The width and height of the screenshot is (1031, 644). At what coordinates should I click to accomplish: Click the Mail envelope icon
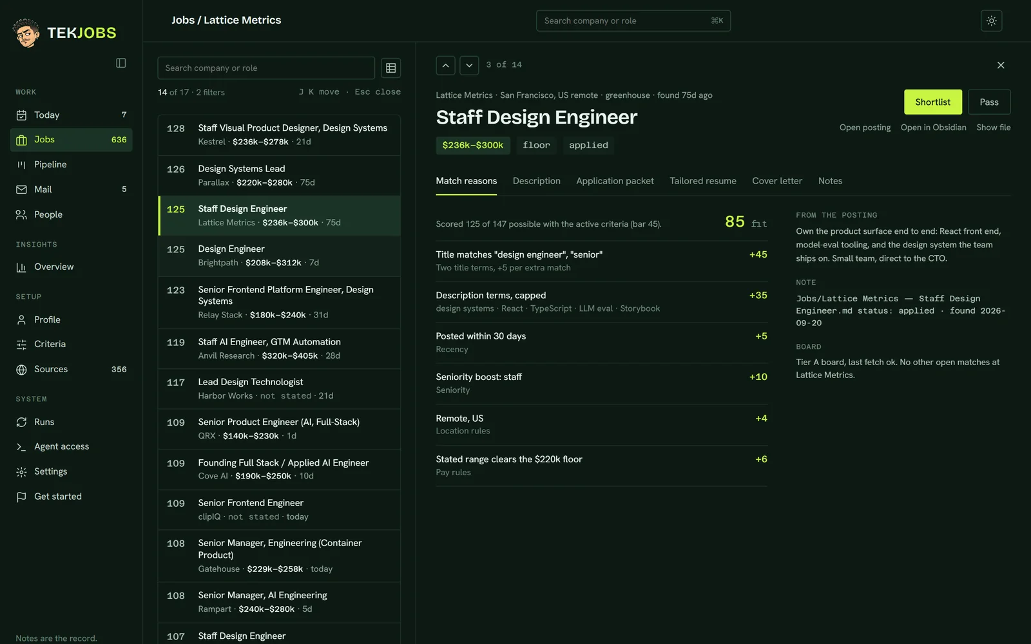tap(21, 190)
